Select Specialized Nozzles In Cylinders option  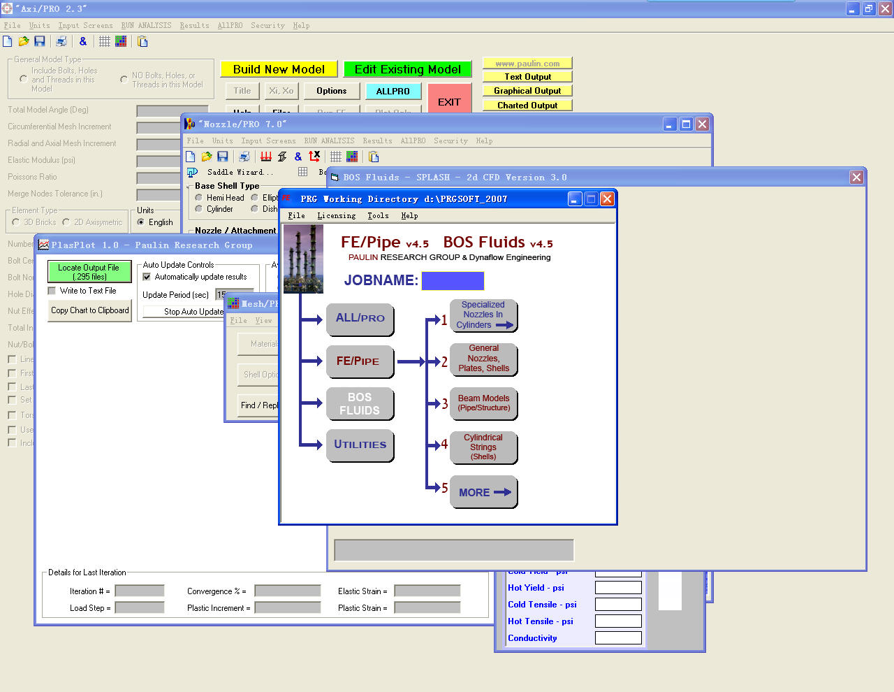click(x=483, y=315)
